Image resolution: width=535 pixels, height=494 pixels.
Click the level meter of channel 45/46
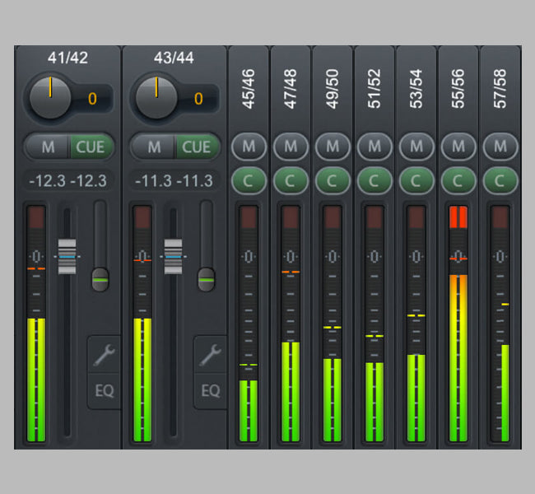[x=249, y=324]
